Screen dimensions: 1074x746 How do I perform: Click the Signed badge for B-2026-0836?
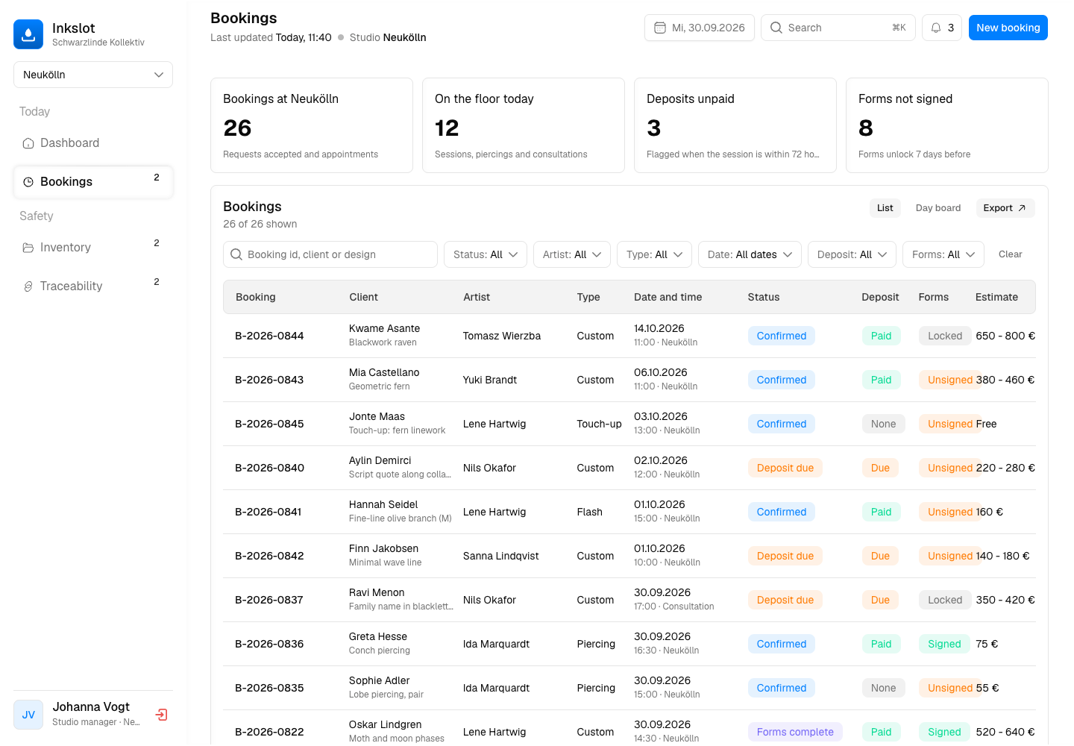(944, 644)
